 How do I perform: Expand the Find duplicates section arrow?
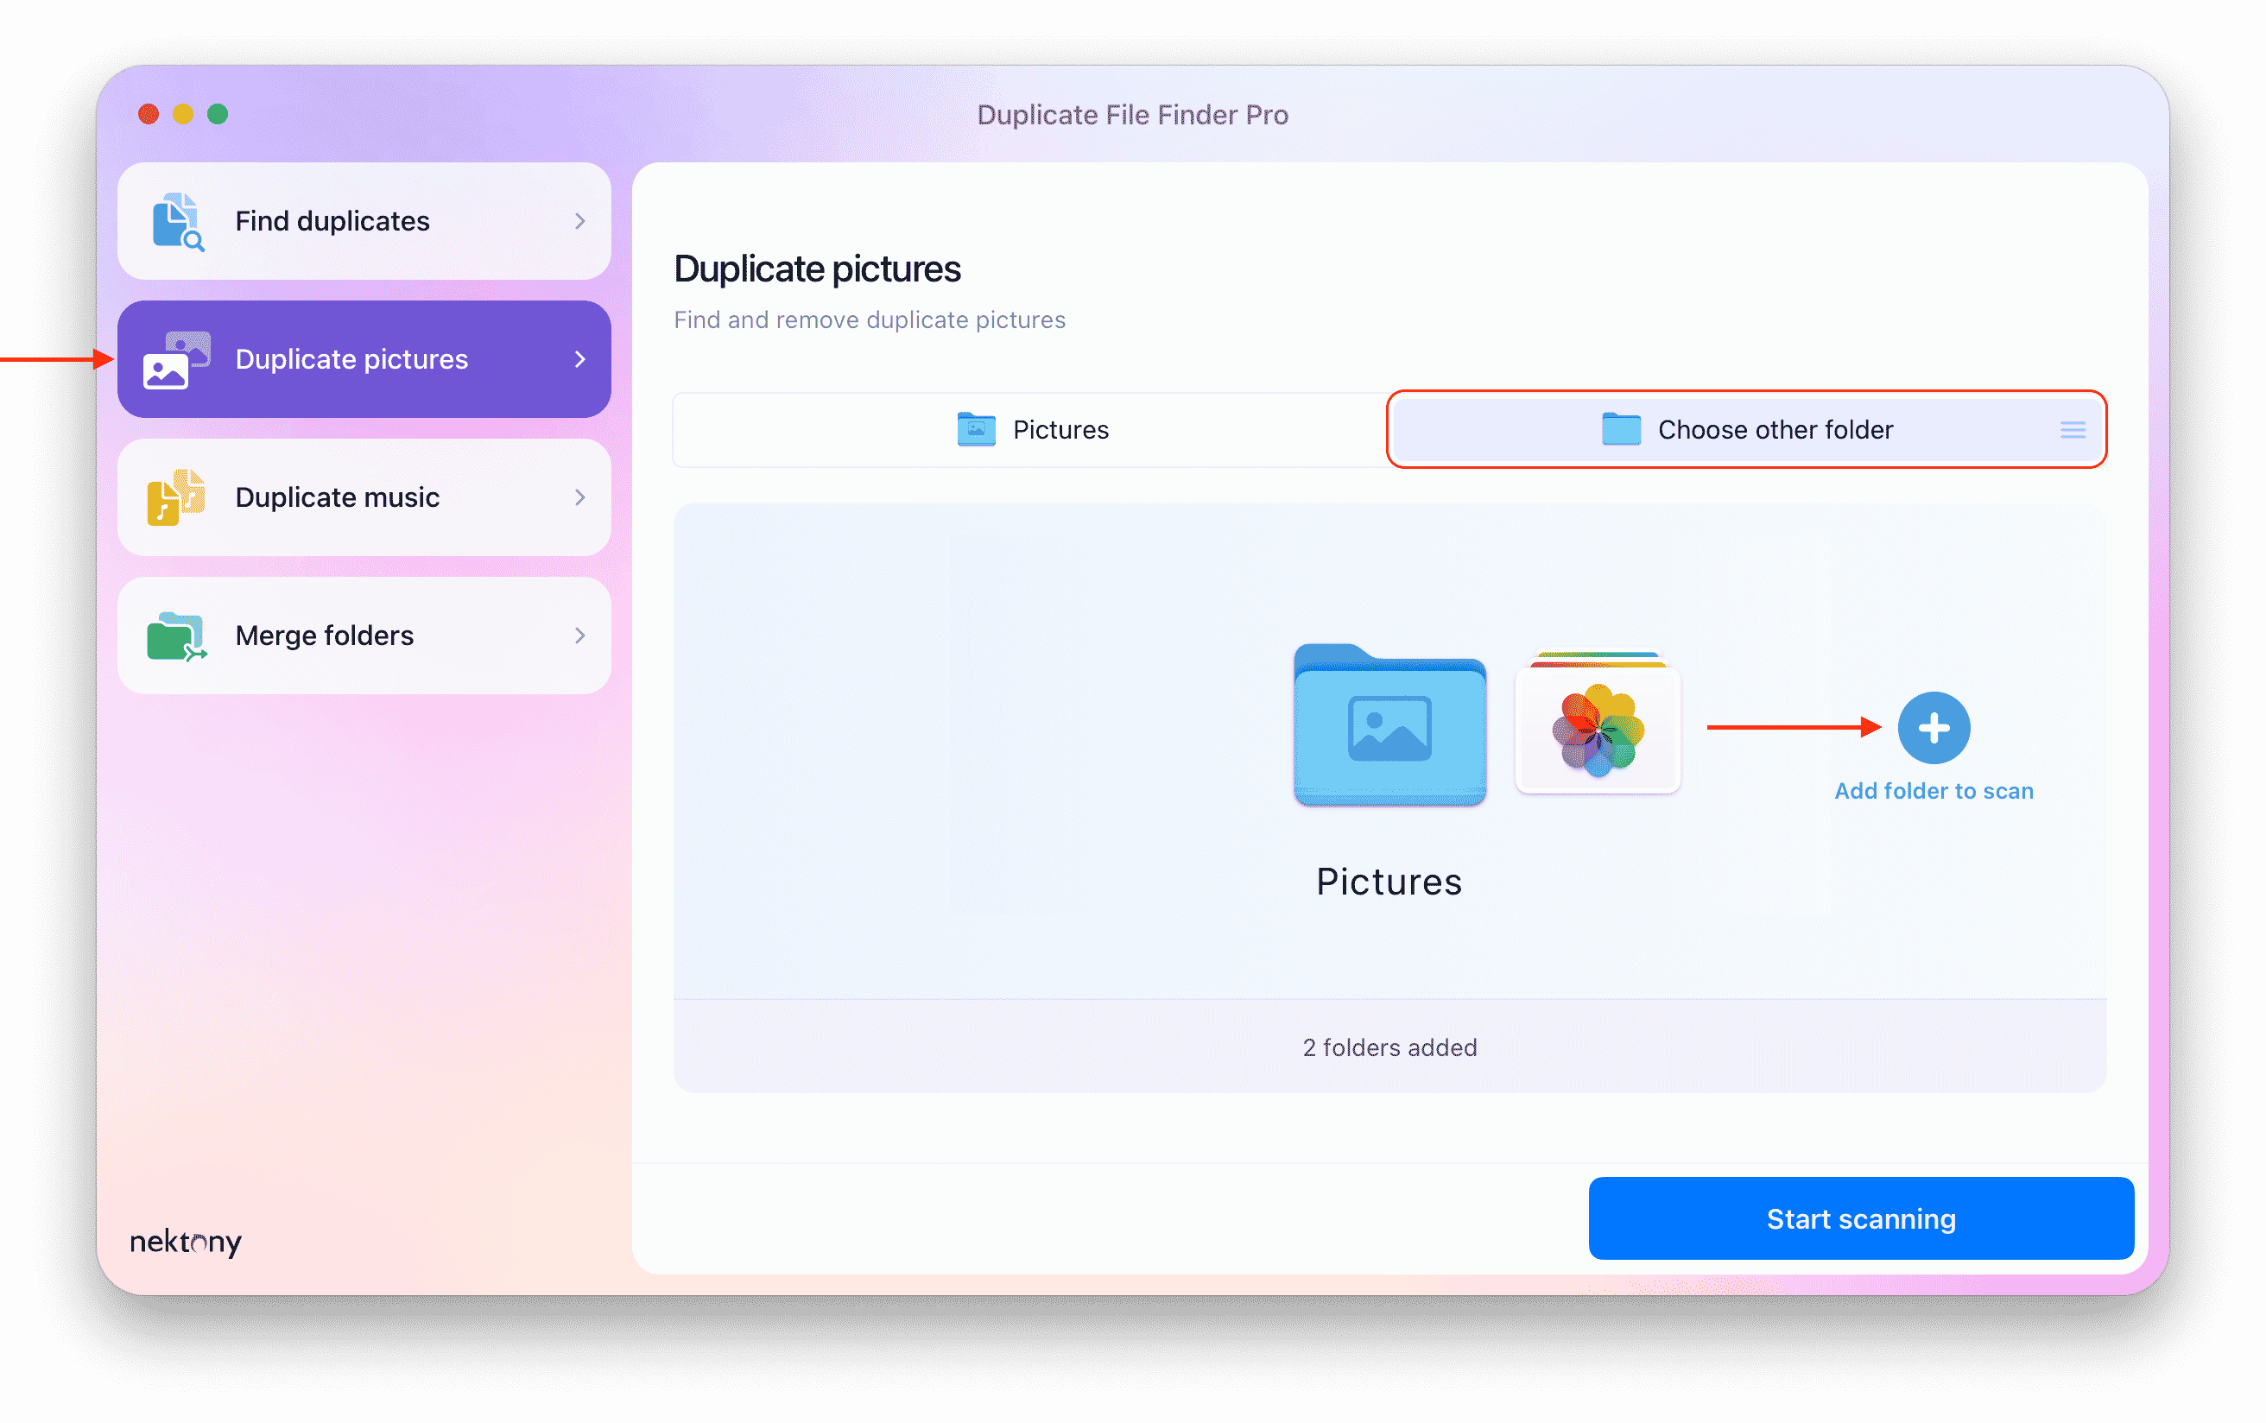click(582, 219)
